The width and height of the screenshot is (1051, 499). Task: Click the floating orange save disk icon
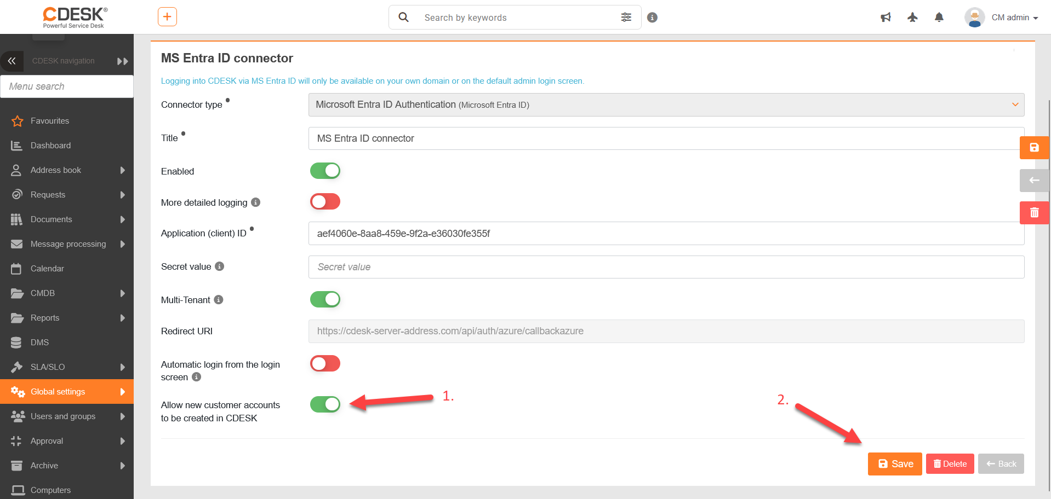(1034, 148)
